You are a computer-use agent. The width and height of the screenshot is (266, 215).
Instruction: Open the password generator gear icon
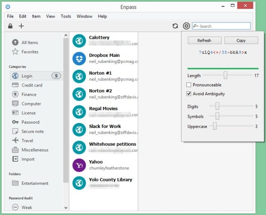[x=186, y=26]
